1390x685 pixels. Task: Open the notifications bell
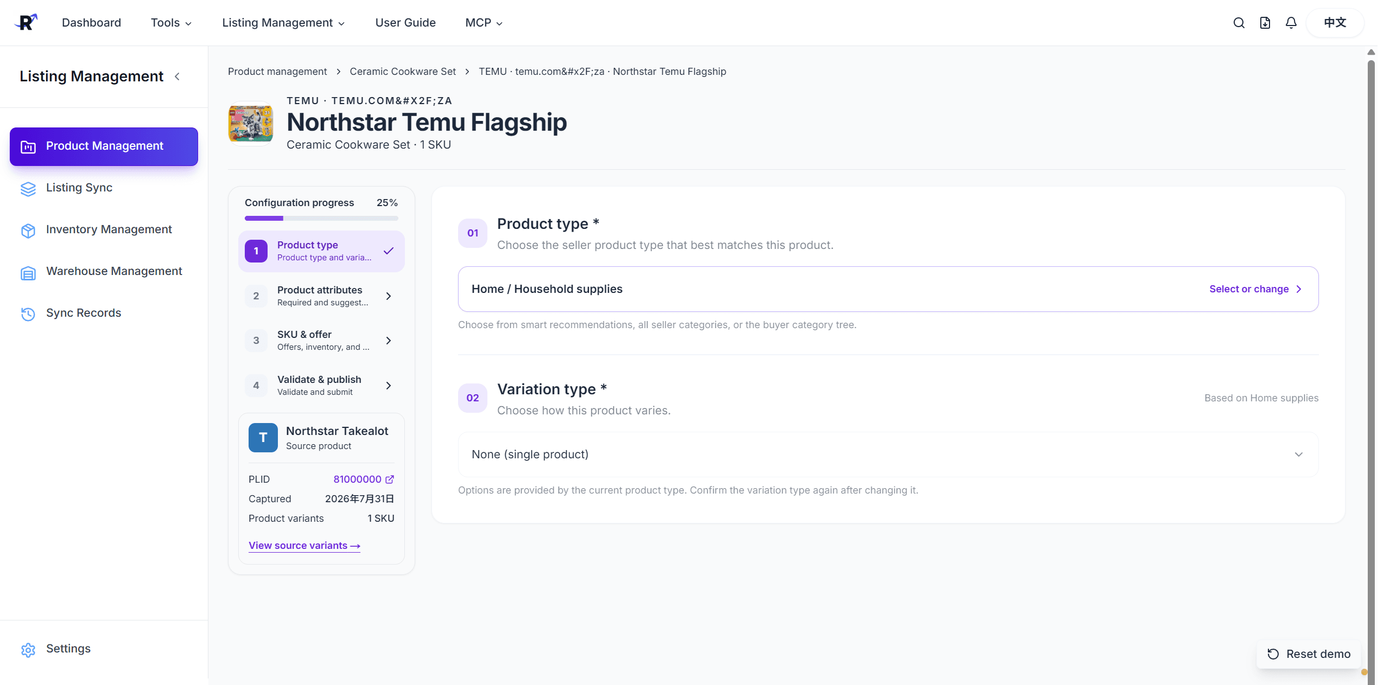(x=1291, y=23)
